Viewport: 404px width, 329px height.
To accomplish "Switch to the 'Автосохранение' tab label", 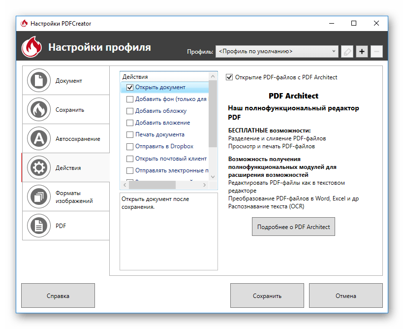I will (78, 139).
